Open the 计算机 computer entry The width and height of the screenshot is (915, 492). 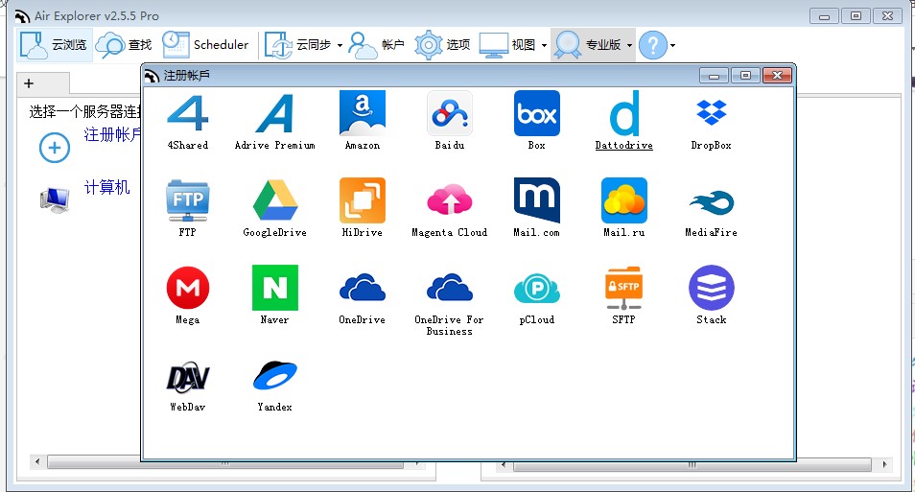pyautogui.click(x=106, y=188)
